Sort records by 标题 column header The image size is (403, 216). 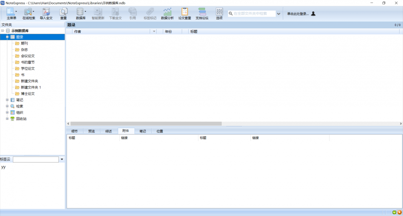294,31
